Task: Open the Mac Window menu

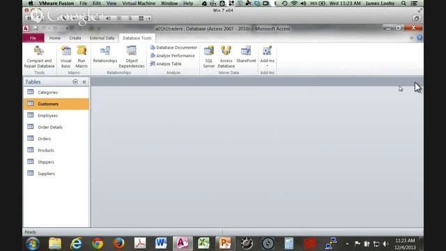Action: point(169,3)
